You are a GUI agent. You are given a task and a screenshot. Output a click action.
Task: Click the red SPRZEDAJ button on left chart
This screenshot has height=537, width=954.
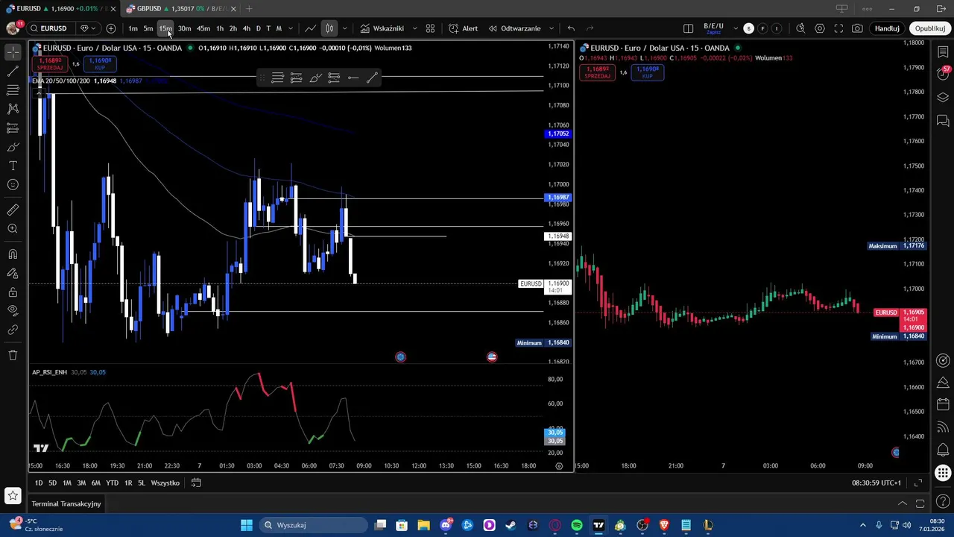[51, 63]
